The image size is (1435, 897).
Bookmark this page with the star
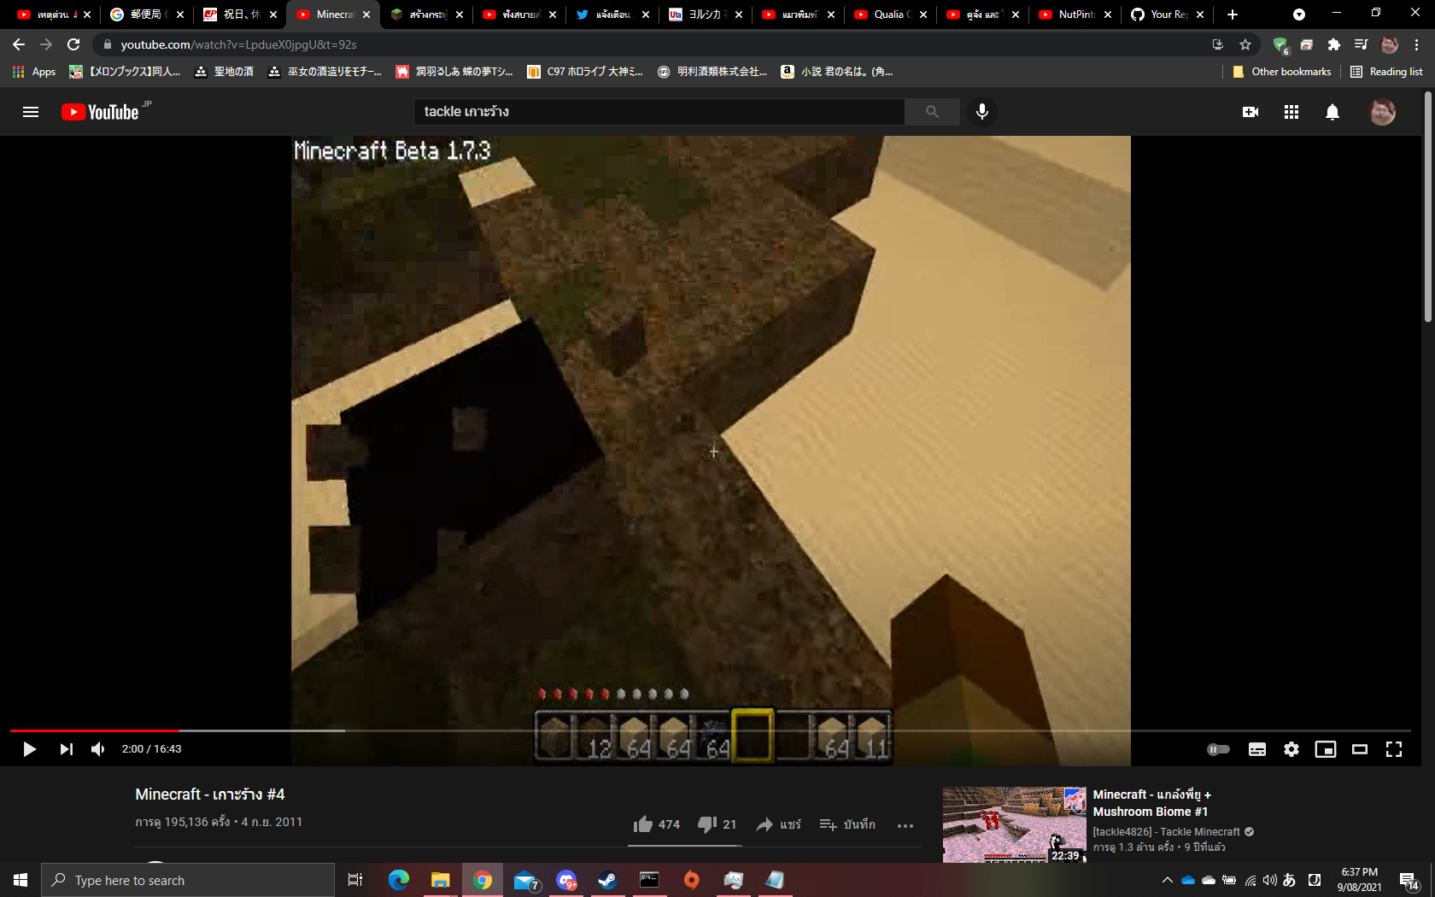(1245, 44)
